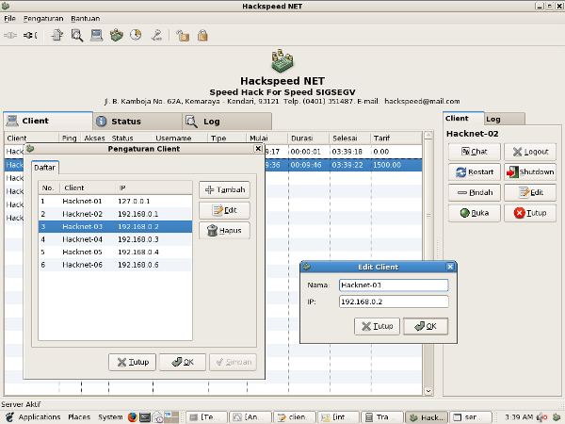Open the Pengaturan menu
This screenshot has height=424, width=565.
tap(43, 19)
